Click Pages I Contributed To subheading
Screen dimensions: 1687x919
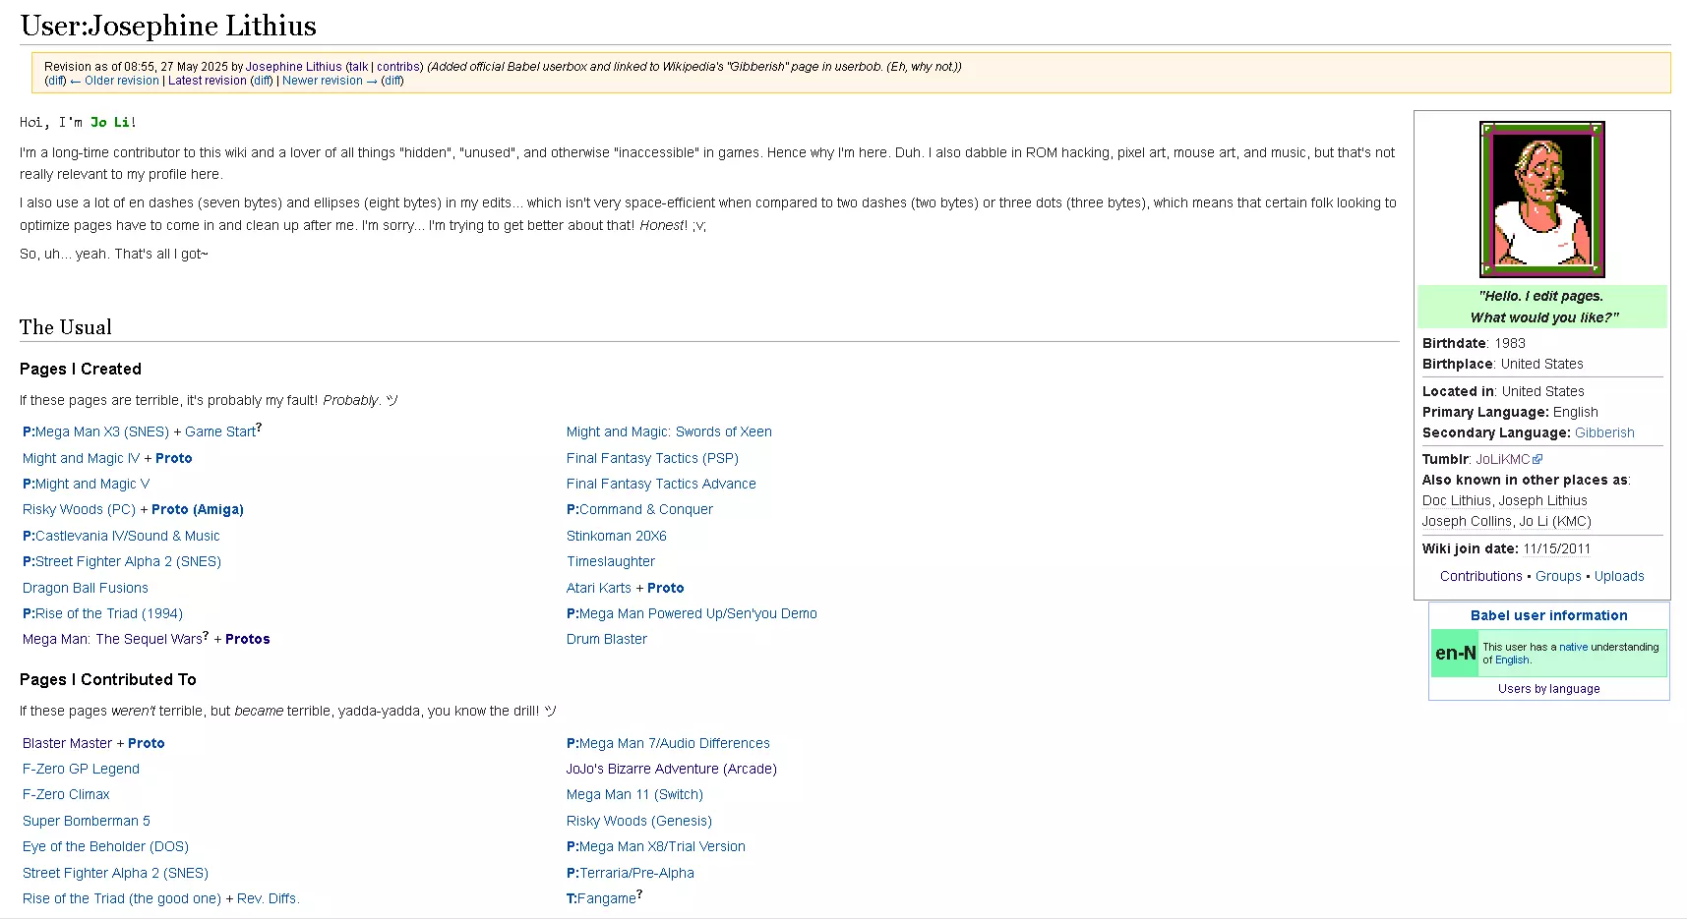coord(108,679)
